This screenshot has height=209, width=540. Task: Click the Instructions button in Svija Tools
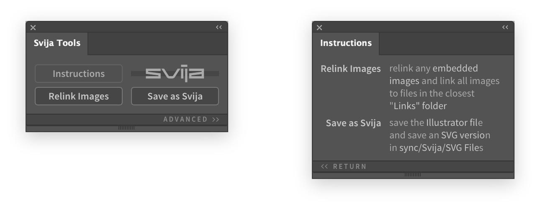[79, 74]
